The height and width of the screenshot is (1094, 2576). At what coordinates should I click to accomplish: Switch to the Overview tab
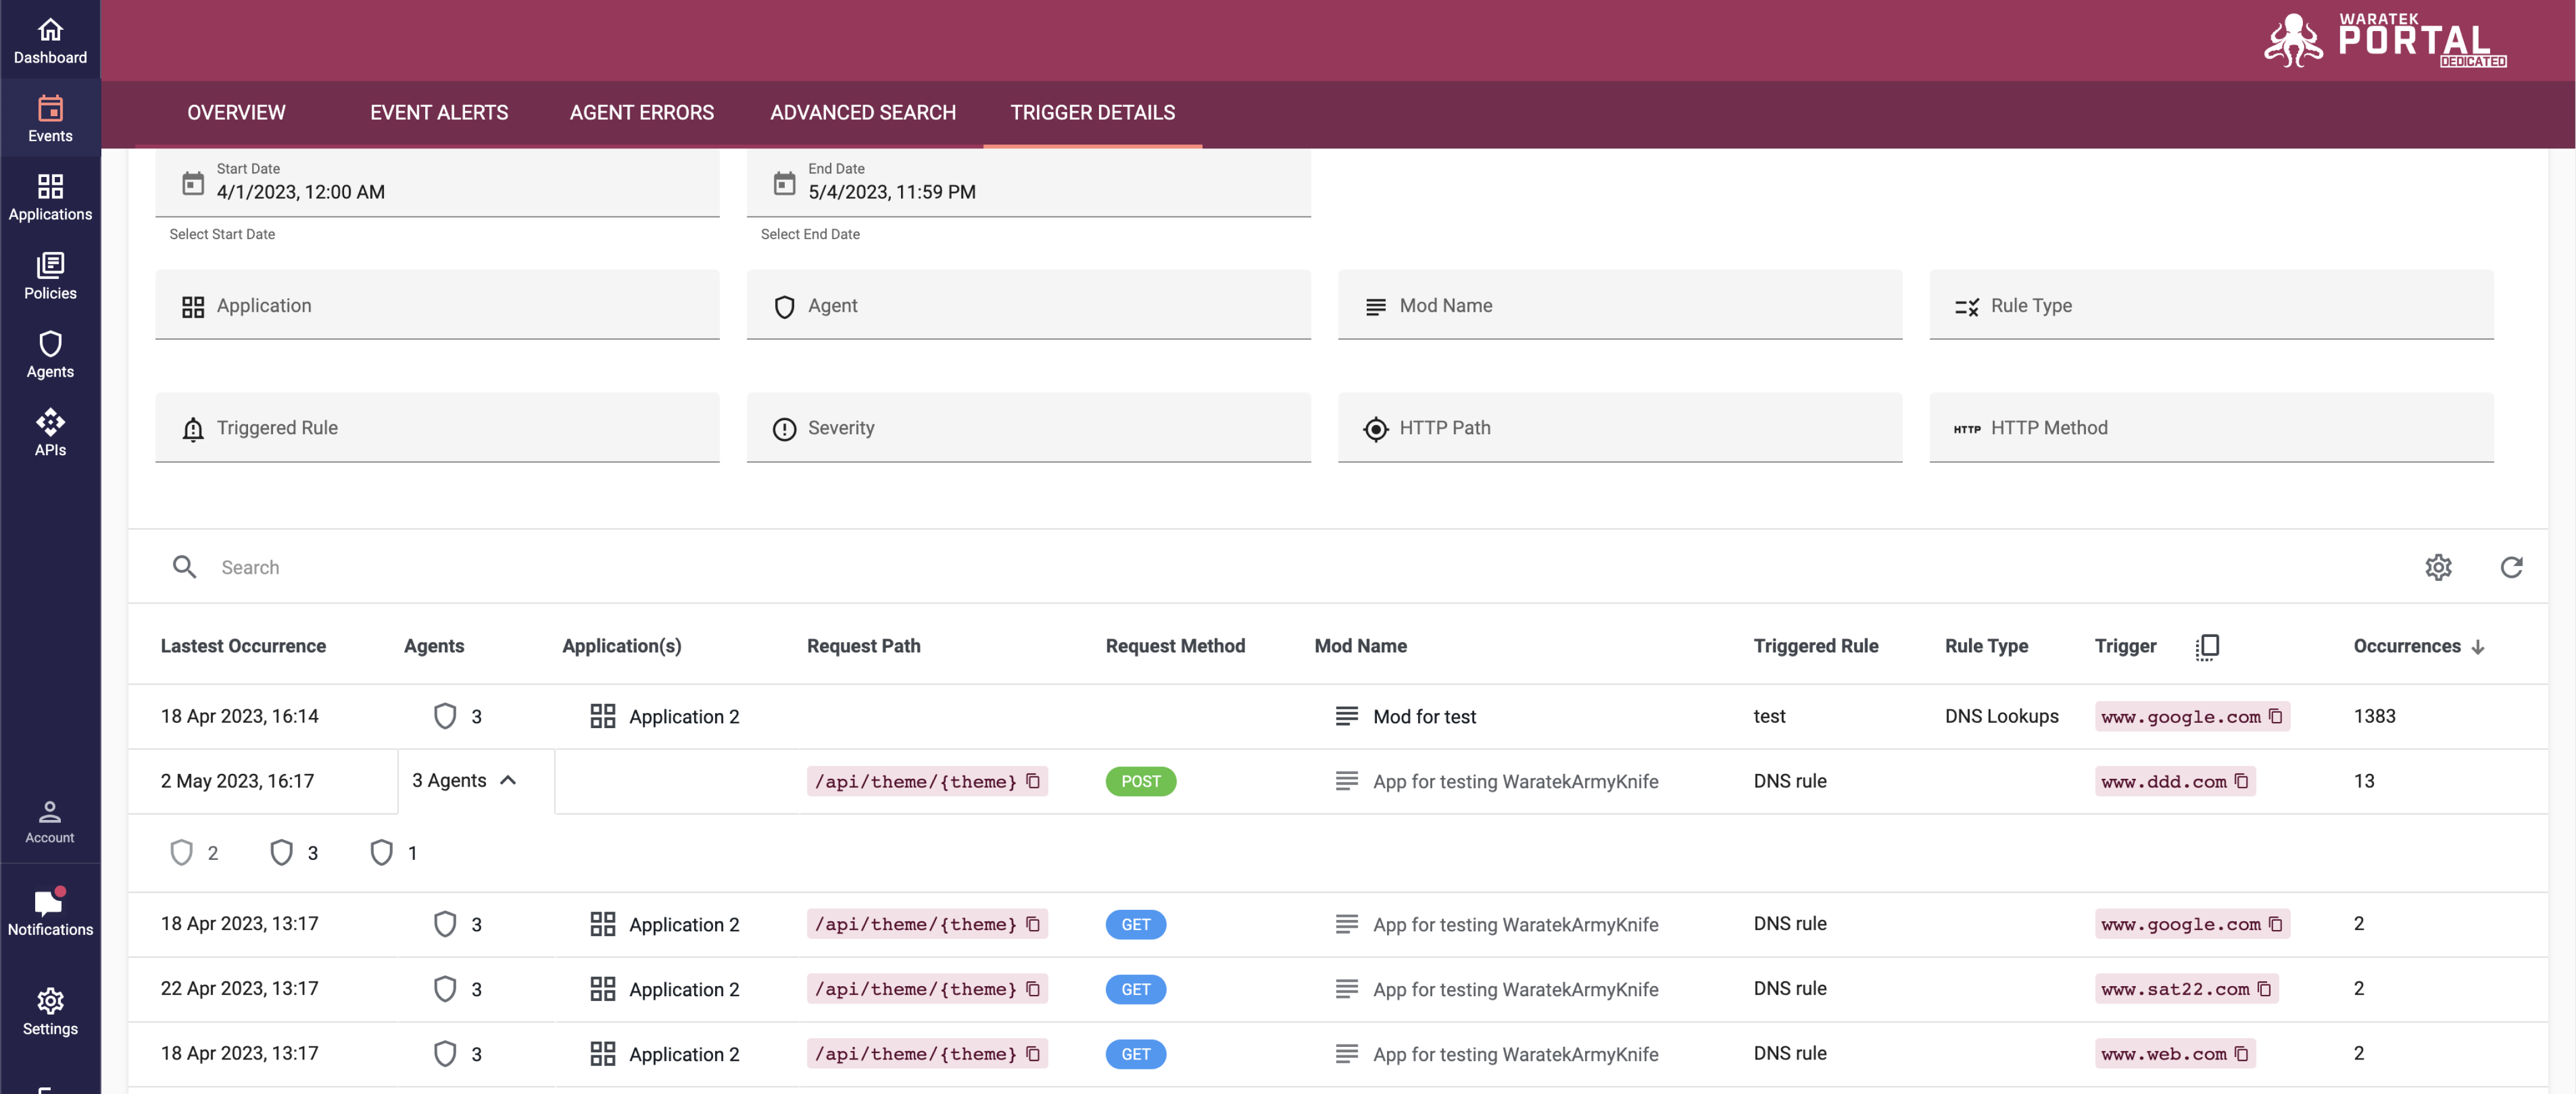pos(236,113)
